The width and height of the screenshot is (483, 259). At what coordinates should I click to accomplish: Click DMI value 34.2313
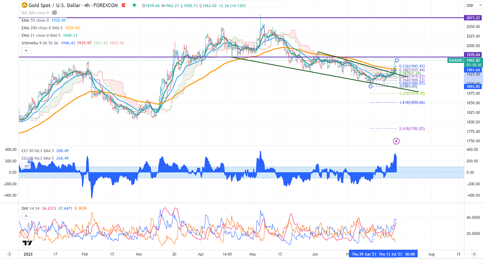(x=49, y=208)
